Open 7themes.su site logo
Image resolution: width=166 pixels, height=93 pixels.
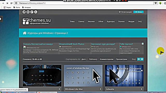[37, 21]
